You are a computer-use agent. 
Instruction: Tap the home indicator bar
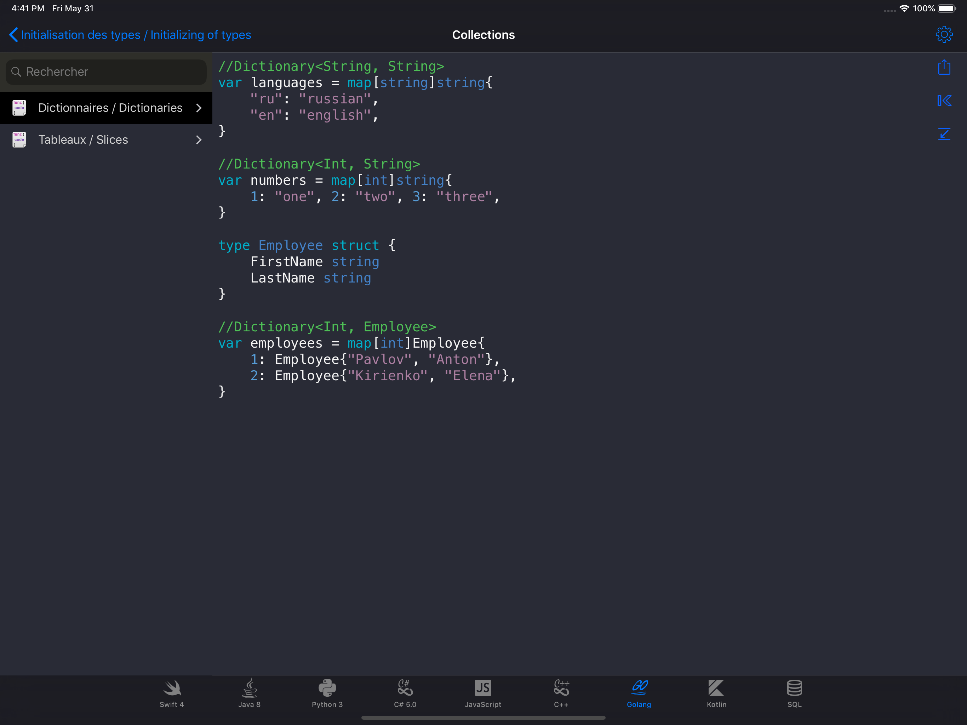[483, 718]
